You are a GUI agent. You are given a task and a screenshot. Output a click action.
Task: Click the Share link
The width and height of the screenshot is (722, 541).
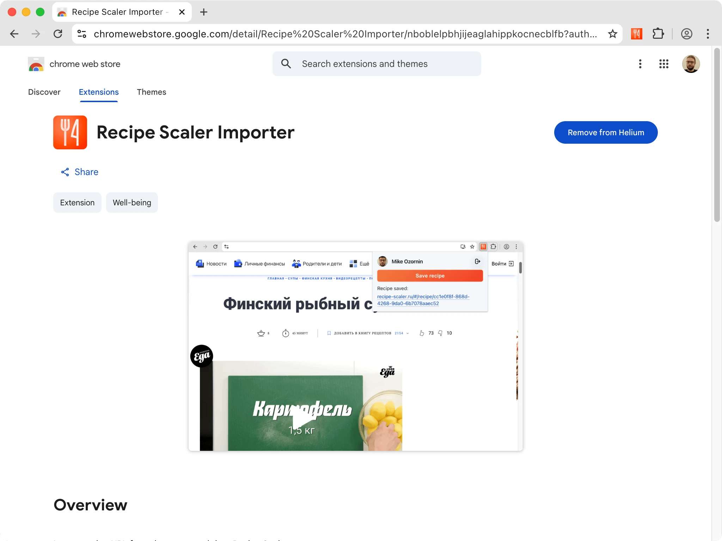tap(80, 172)
